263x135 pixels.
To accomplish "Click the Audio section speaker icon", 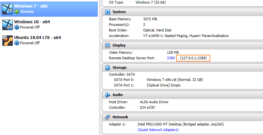I will pyautogui.click(x=107, y=95).
